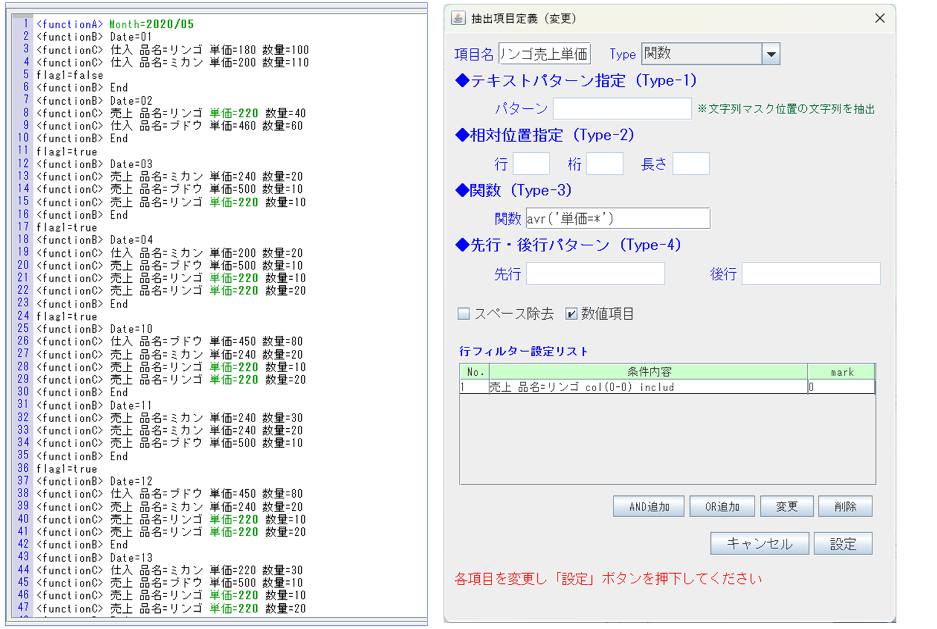Click the mark cell value 0
937x629 pixels.
[x=841, y=387]
